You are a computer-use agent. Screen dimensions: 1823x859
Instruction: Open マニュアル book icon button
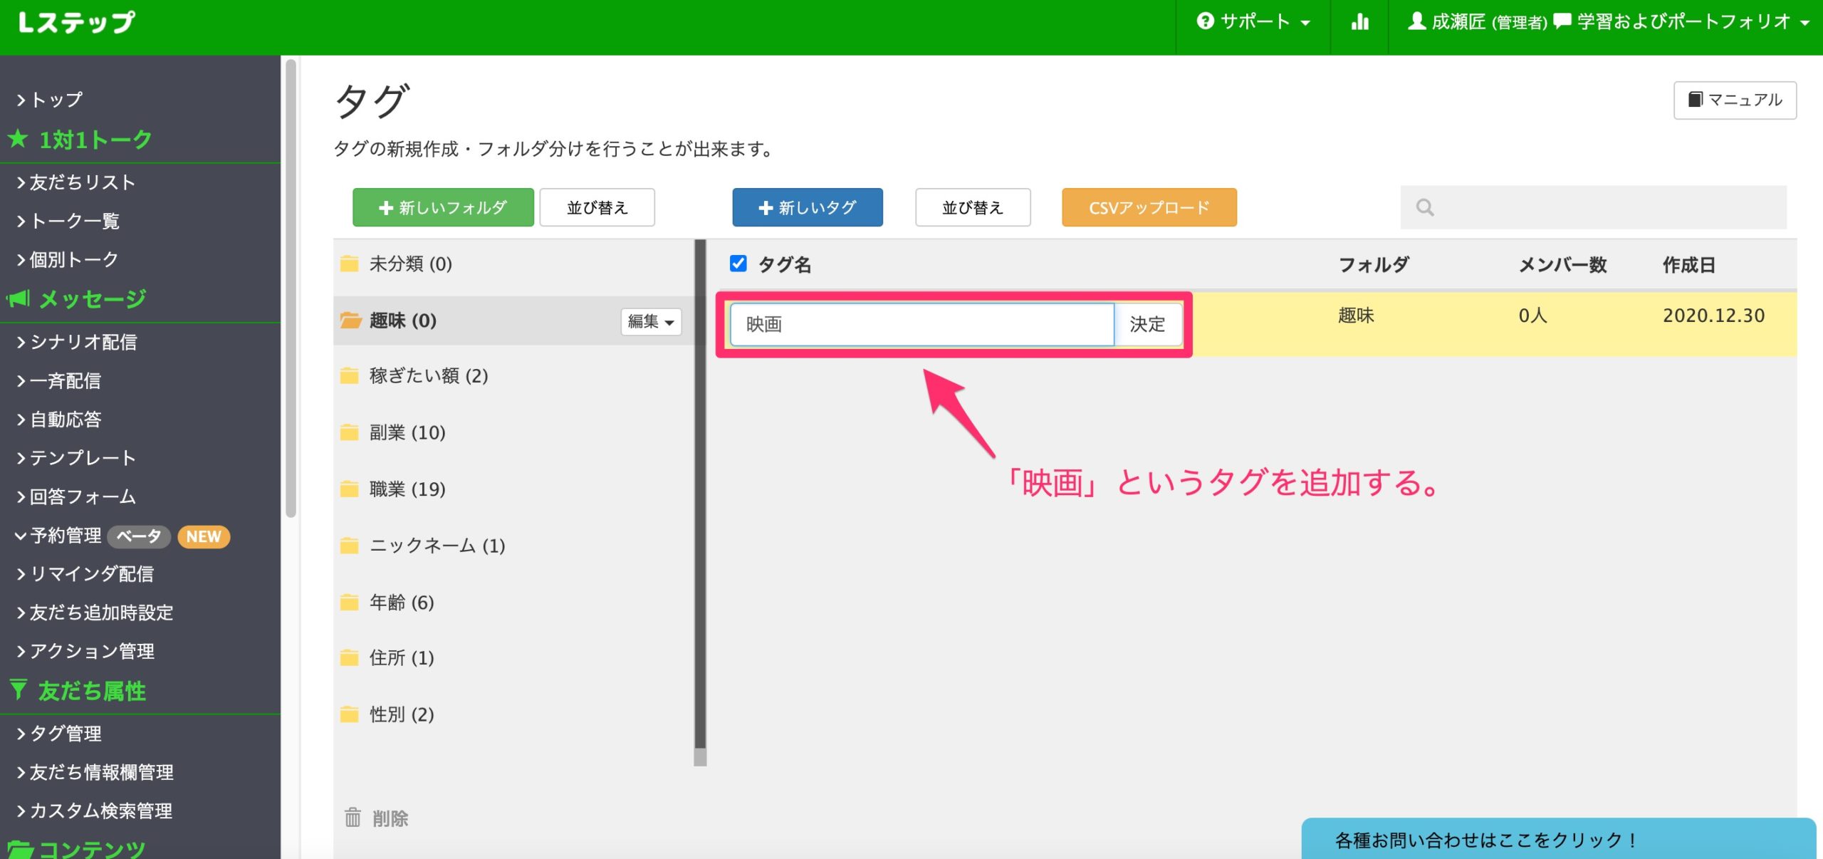[1735, 100]
